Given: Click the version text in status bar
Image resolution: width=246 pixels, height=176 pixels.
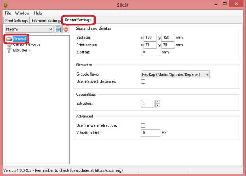Looking at the screenshot, I should coord(63,170).
